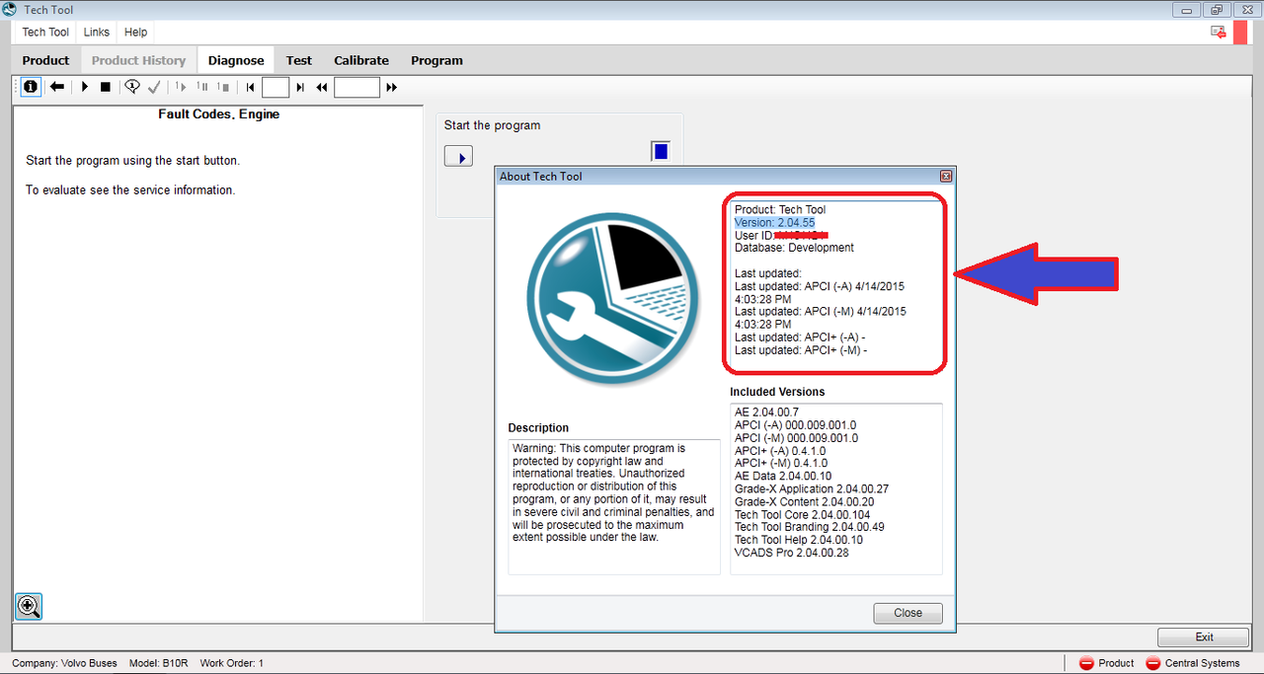Click the step-stop '1 stop' icon
1264x674 pixels.
[x=224, y=87]
